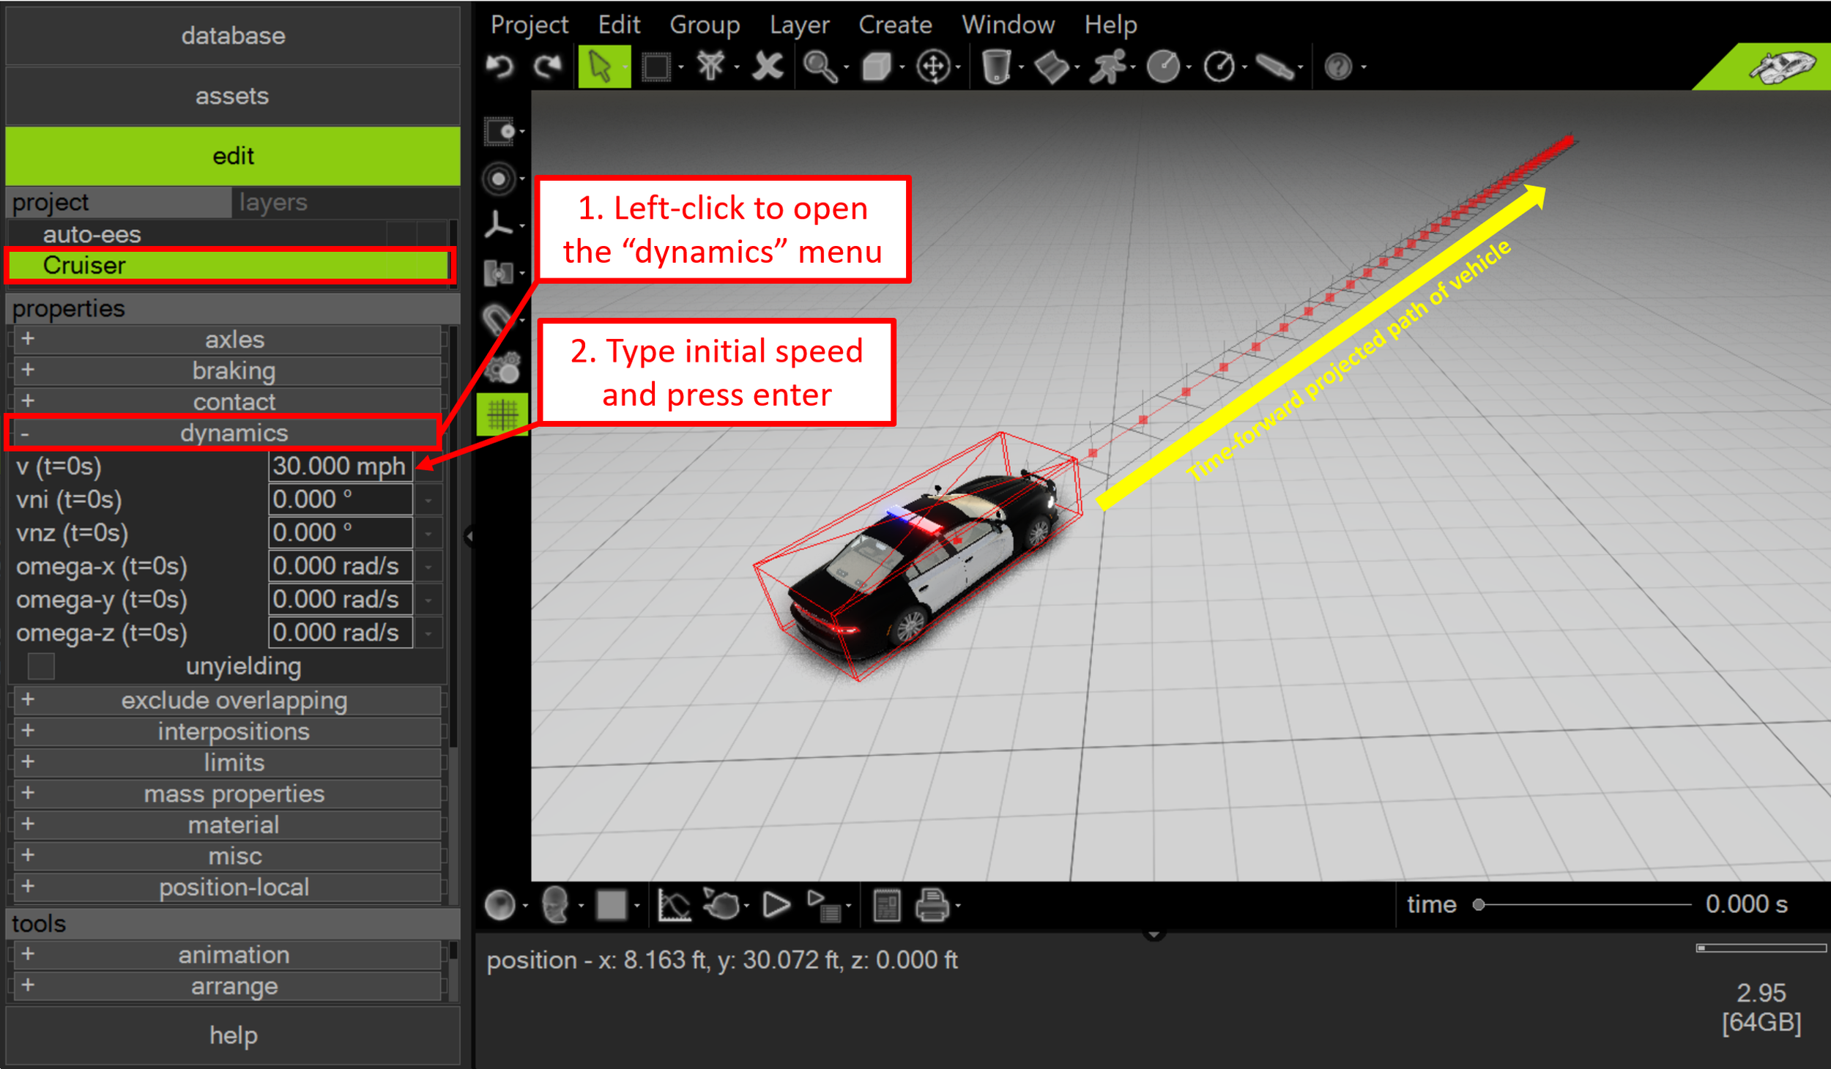Open the graph chart icon
Screen dimensions: 1831x1069
(x=674, y=906)
